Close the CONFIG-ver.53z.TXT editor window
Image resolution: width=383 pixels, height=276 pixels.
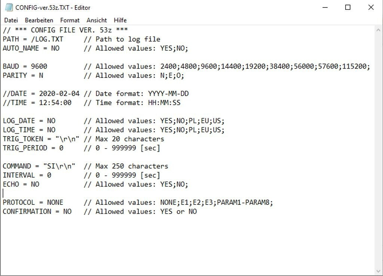click(371, 7)
